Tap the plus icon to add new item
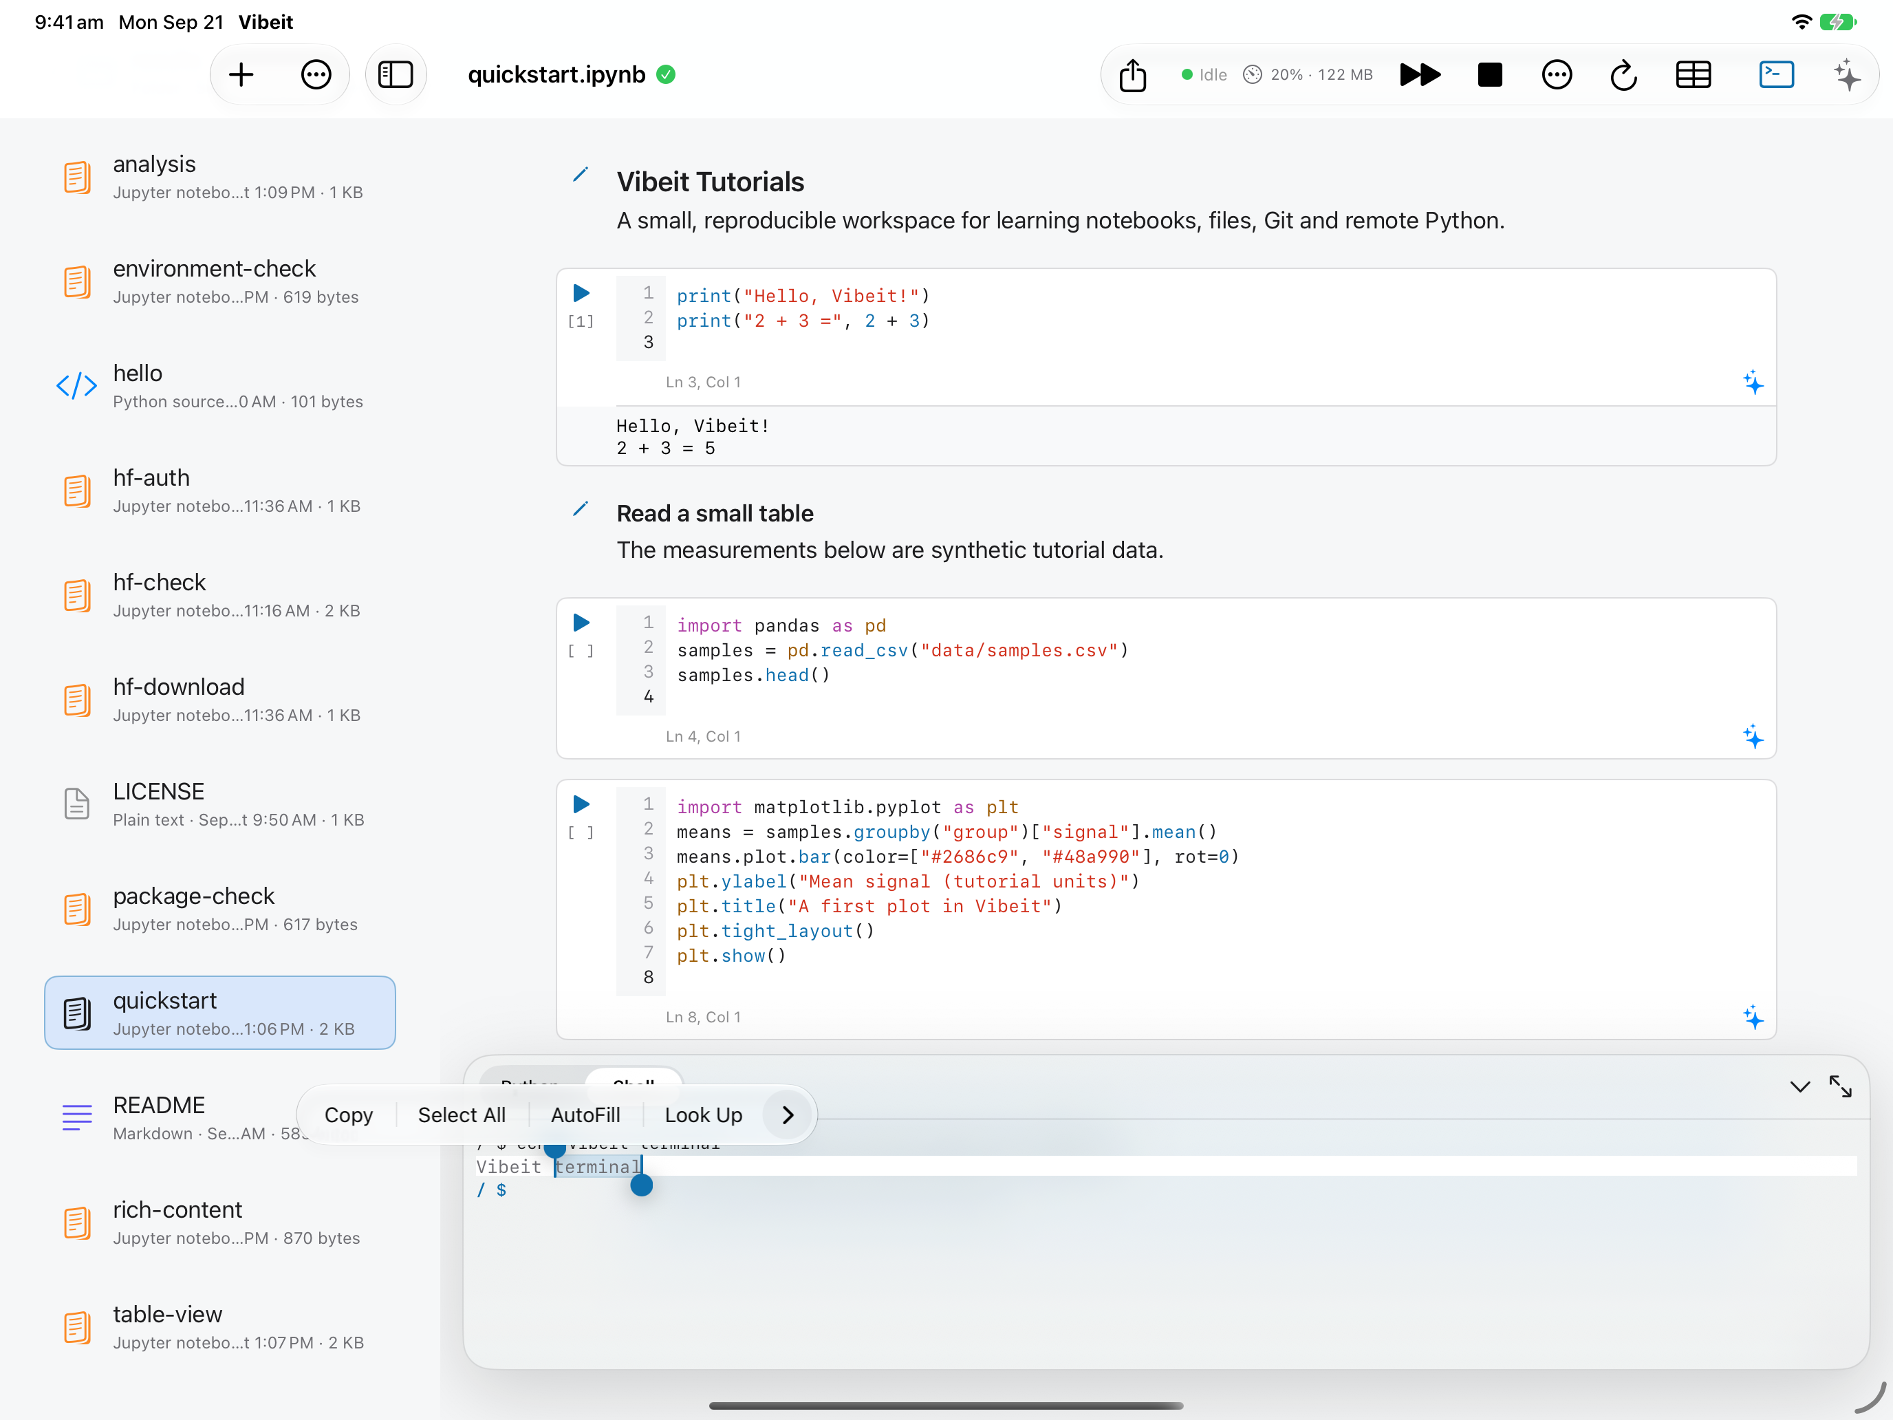The width and height of the screenshot is (1893, 1420). (241, 75)
